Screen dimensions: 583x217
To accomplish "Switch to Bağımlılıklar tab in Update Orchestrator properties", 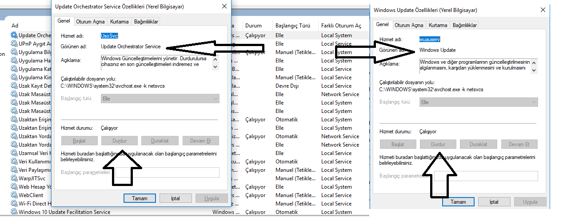I will tap(145, 22).
